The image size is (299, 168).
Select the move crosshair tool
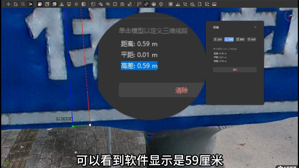[x=9, y=4]
